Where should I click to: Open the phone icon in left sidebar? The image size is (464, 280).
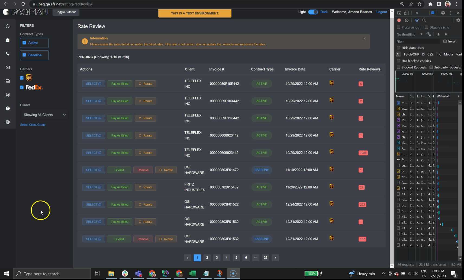coord(8,54)
